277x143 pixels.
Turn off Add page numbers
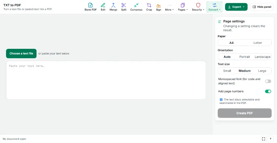[268, 91]
